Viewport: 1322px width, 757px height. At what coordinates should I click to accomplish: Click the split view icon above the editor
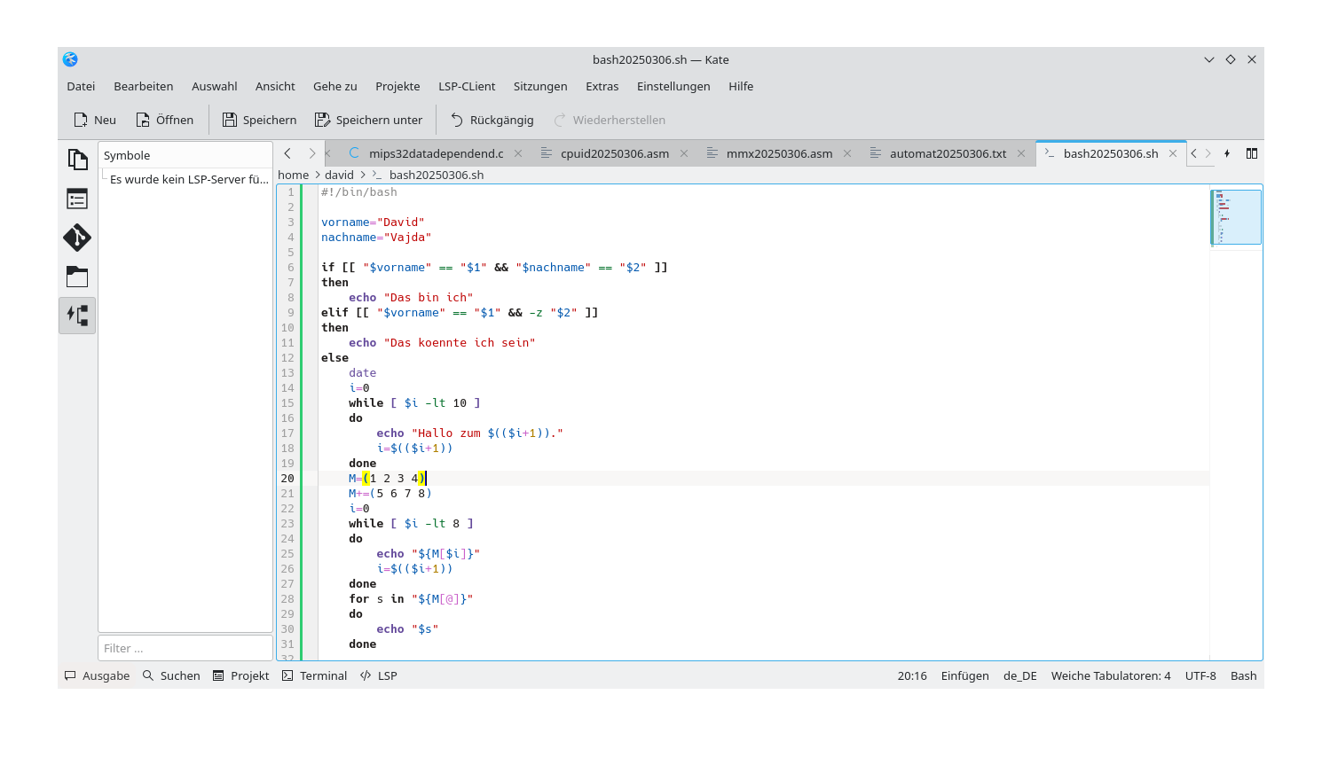click(1252, 152)
